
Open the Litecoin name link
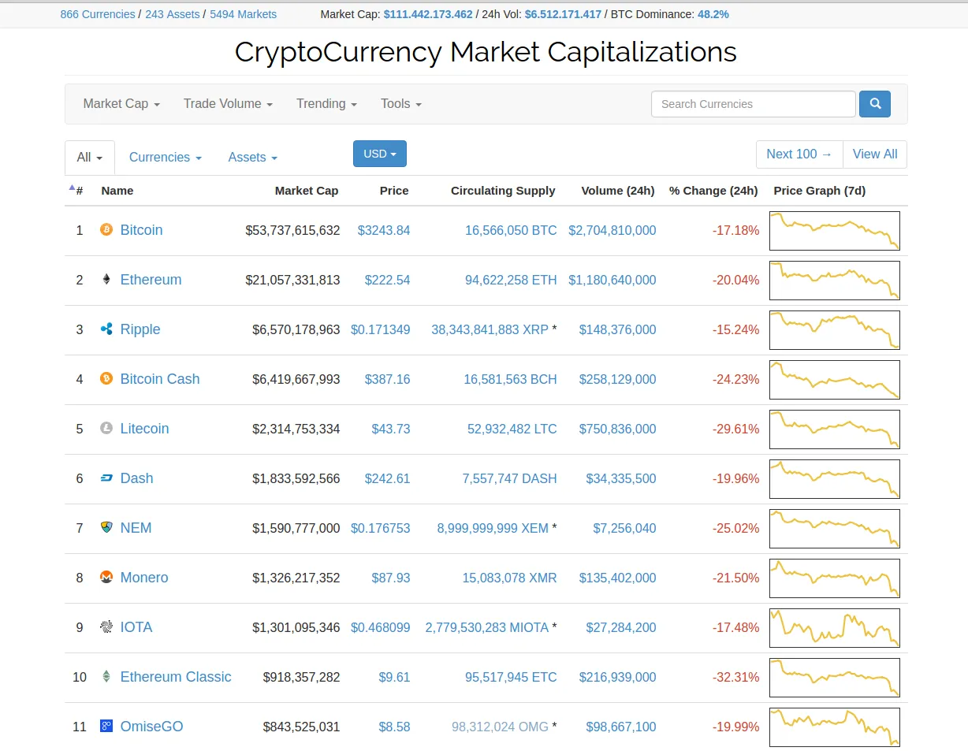click(x=145, y=429)
